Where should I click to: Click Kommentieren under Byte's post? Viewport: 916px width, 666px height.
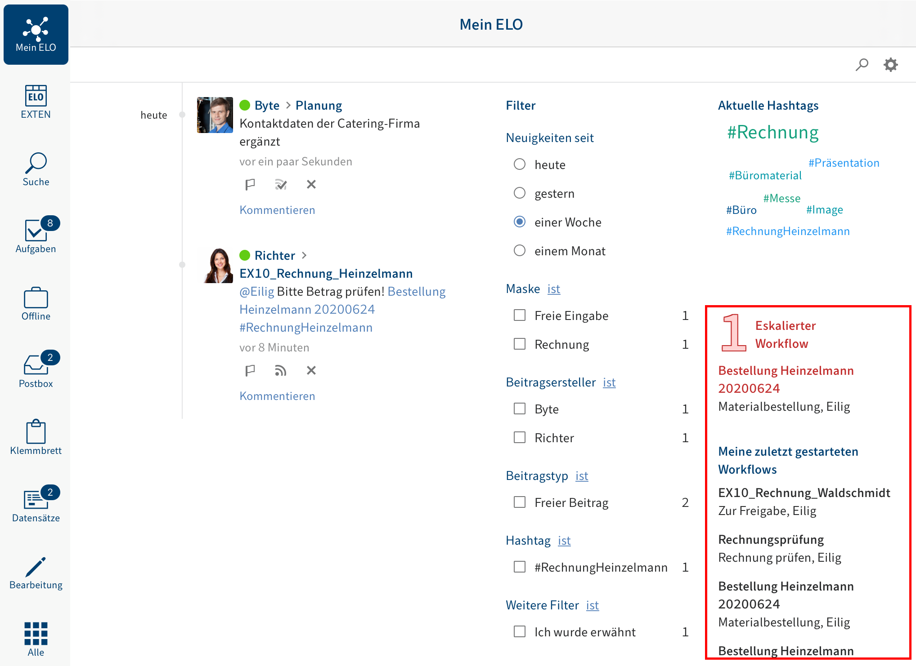(277, 210)
